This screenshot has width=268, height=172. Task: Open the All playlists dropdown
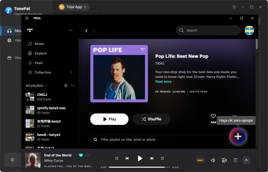[x=37, y=86]
